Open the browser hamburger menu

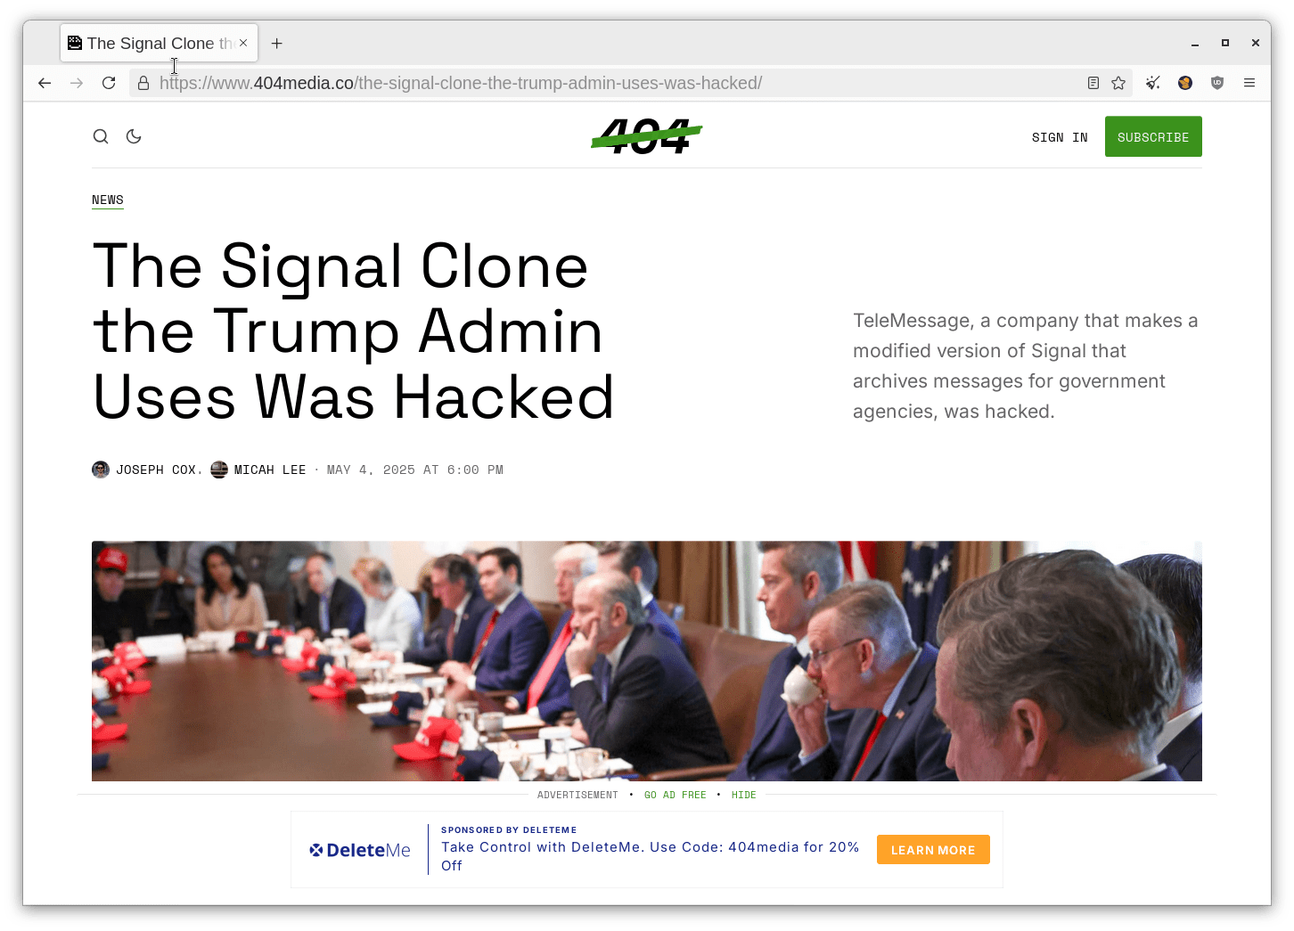(1249, 83)
